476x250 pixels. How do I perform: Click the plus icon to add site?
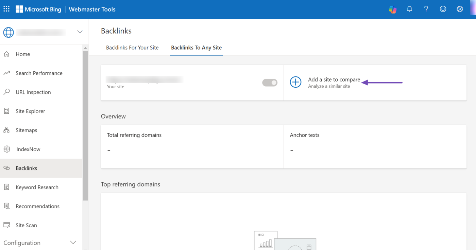click(x=295, y=82)
